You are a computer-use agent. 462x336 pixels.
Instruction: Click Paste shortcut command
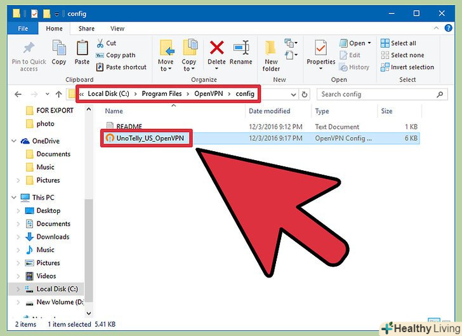pyautogui.click(x=121, y=67)
